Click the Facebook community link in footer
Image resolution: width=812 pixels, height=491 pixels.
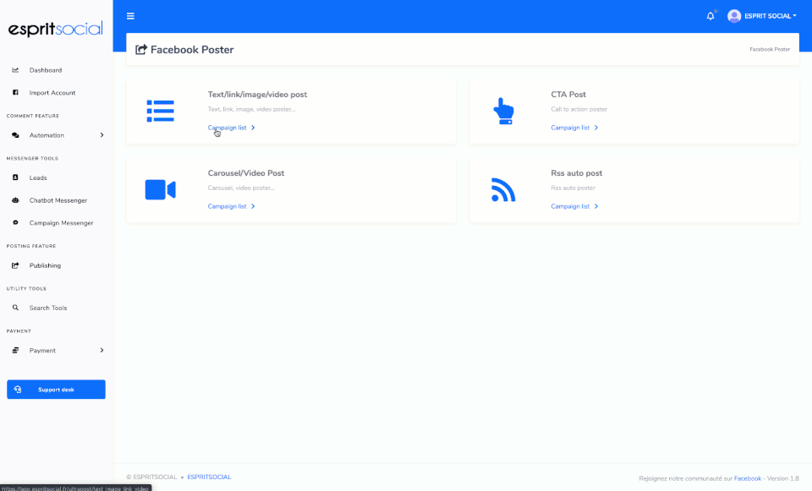tap(747, 478)
